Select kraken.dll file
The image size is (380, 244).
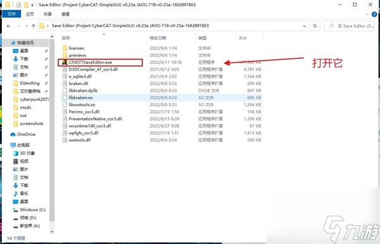[x=79, y=83]
